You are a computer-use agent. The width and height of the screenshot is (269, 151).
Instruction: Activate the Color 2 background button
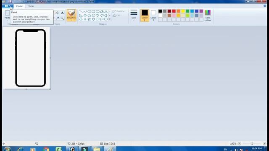tap(153, 16)
